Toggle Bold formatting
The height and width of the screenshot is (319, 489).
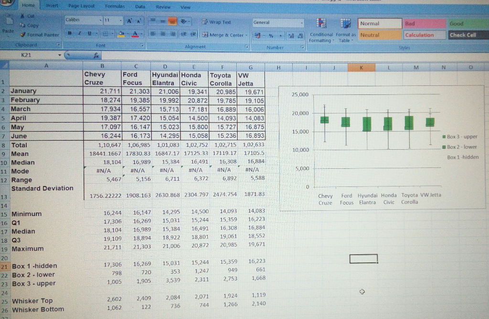pyautogui.click(x=70, y=33)
